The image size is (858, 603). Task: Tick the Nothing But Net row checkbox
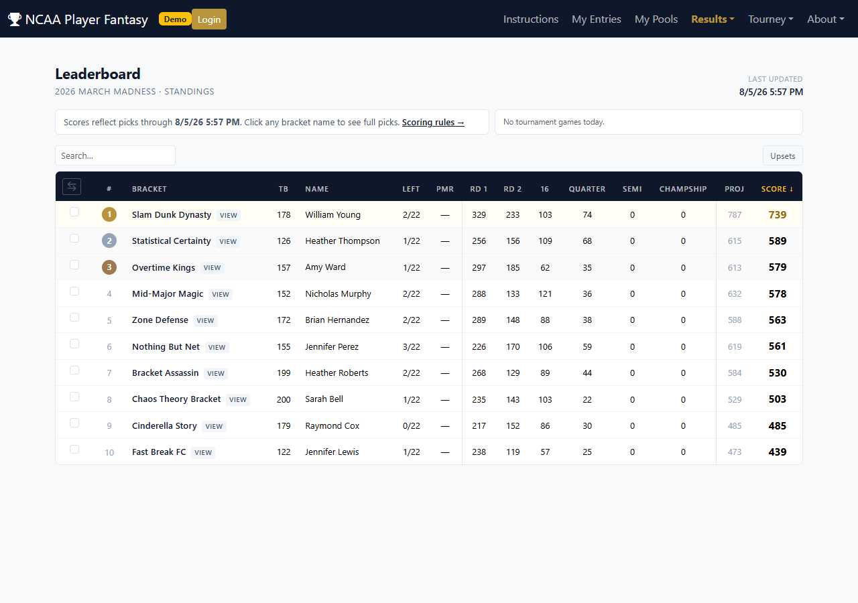74,344
